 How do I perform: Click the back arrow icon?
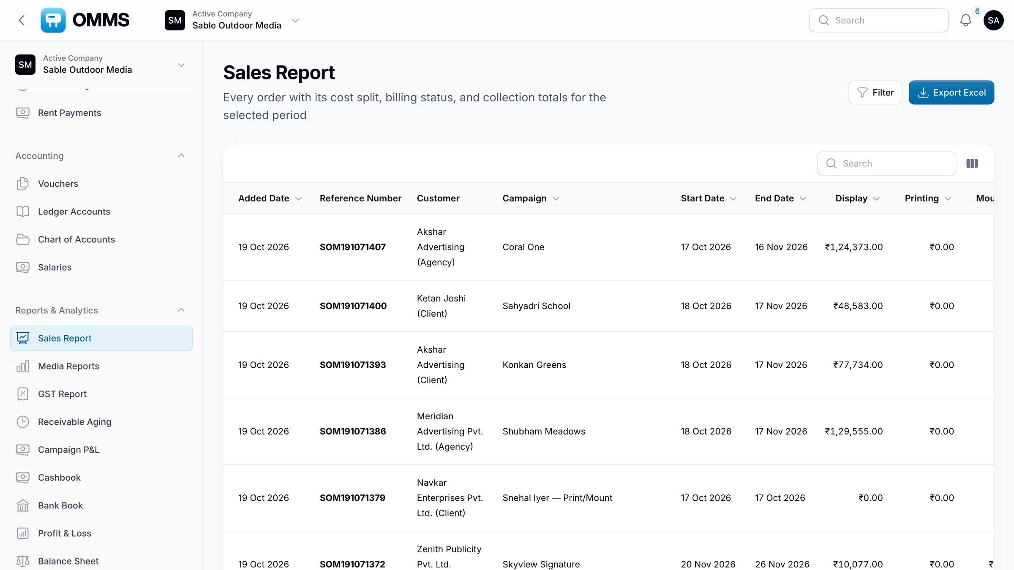(22, 20)
